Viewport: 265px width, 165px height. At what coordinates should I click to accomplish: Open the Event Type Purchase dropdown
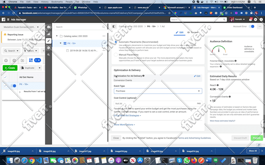click(158, 91)
